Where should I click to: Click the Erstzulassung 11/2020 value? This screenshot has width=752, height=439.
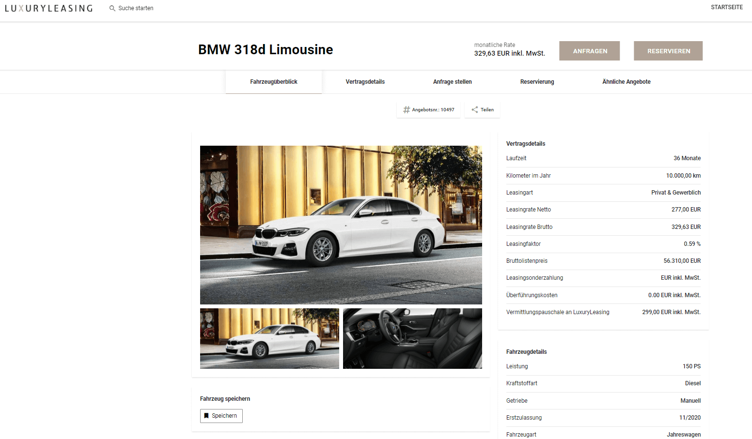tap(690, 418)
